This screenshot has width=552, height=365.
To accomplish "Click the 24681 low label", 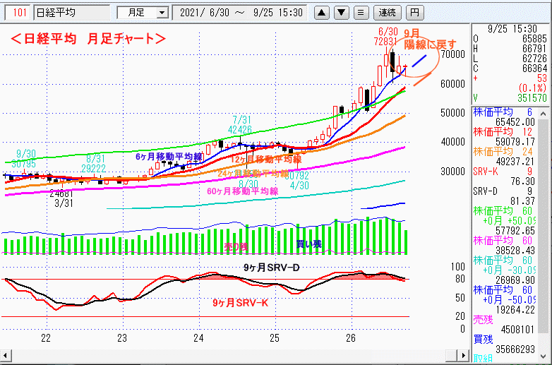I will click(x=61, y=193).
